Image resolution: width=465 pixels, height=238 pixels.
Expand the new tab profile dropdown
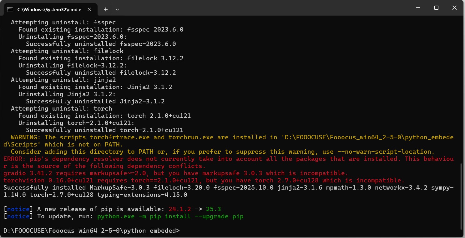[117, 9]
